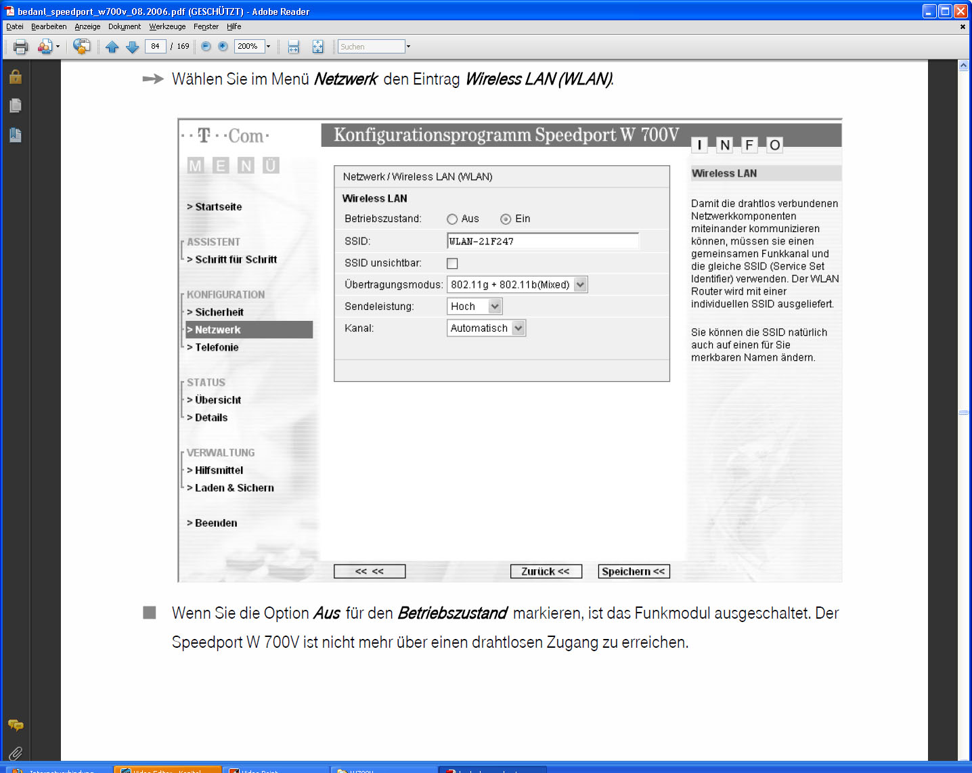This screenshot has height=773, width=972.
Task: Click the zoom out minus icon
Action: 206,46
